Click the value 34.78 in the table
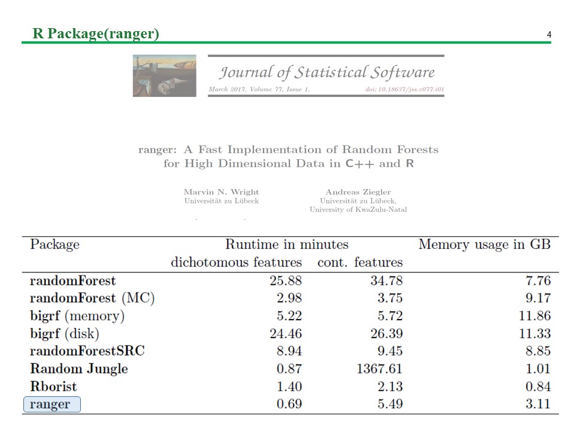Viewport: 575px width, 431px height. (x=386, y=281)
